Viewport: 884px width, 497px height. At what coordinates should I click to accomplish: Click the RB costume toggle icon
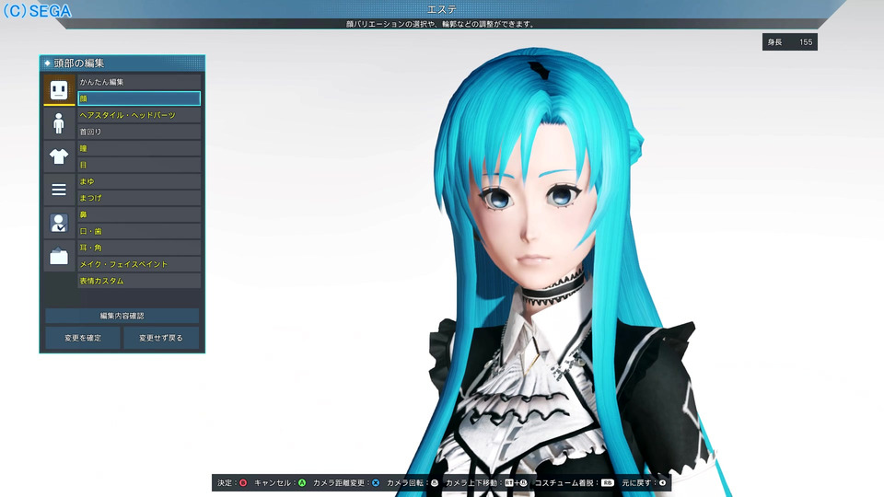point(607,483)
